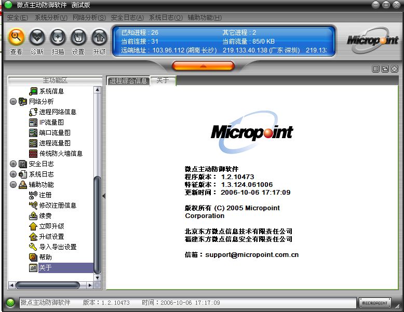This screenshot has width=404, height=312.
Task: Click the green status light in status bar
Action: (10, 303)
